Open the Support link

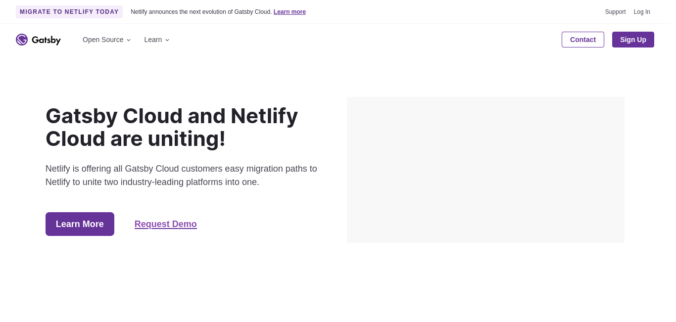(x=615, y=12)
